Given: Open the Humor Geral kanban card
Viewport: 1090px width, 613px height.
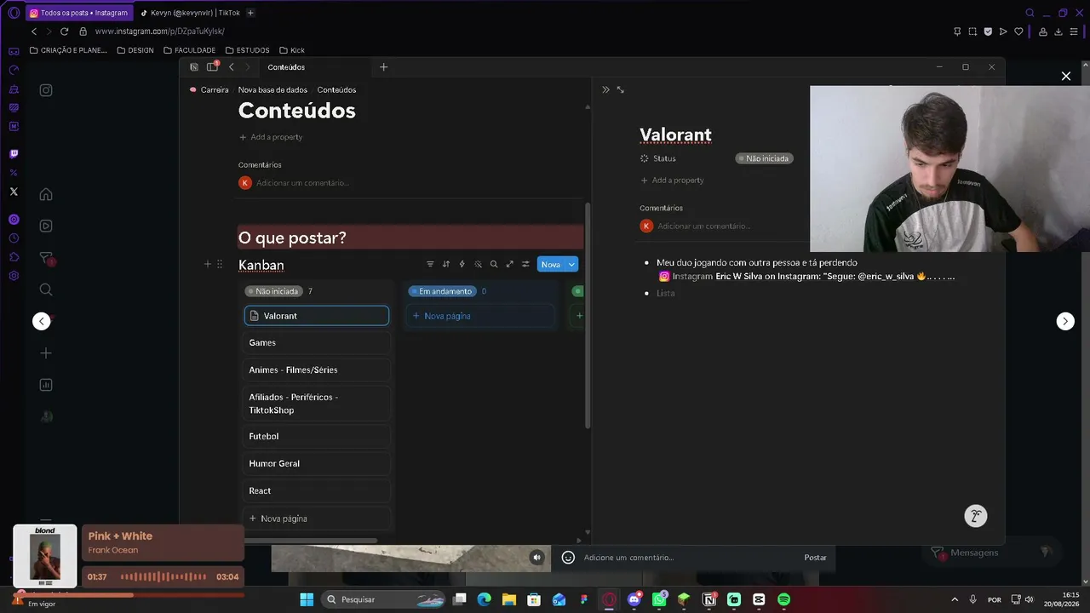Looking at the screenshot, I should 317,463.
